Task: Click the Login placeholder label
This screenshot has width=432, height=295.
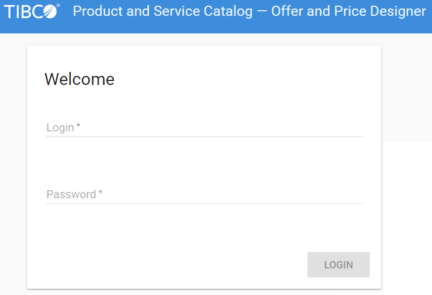Action: click(60, 127)
